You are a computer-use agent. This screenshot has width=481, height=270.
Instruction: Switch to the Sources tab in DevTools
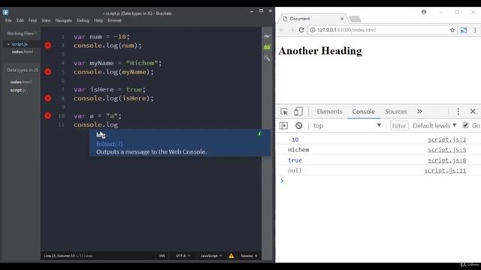396,112
